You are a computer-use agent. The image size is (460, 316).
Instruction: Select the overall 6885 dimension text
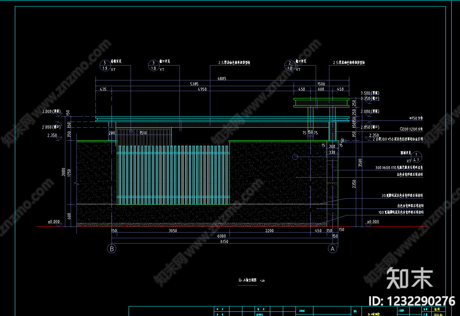222,78
